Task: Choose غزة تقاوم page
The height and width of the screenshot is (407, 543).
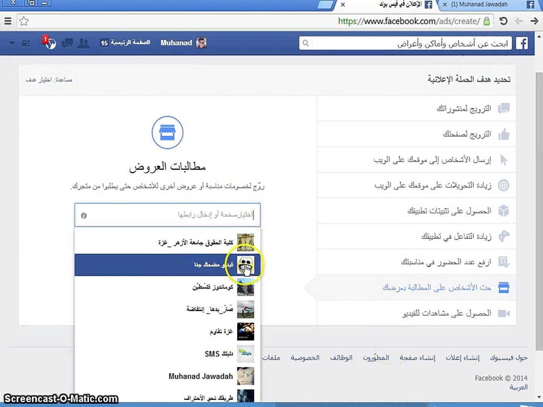Action: 167,332
